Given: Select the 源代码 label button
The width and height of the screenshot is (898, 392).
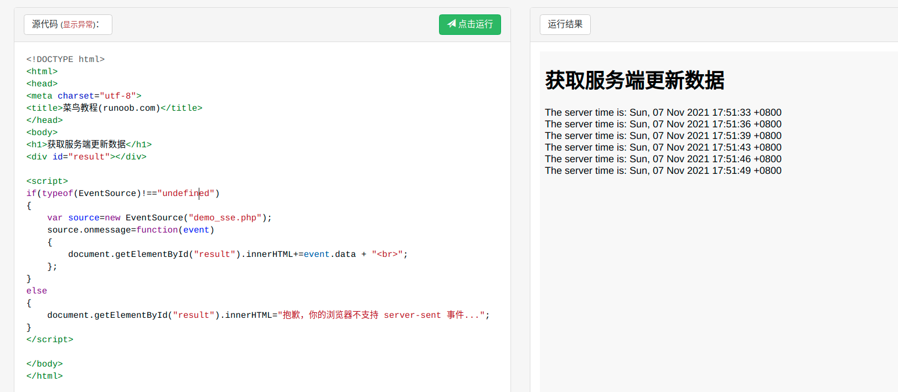Looking at the screenshot, I should point(68,24).
